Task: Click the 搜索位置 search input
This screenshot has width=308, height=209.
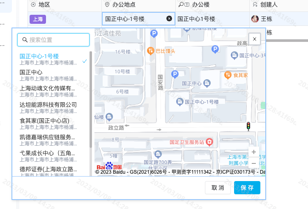Action: point(53,40)
